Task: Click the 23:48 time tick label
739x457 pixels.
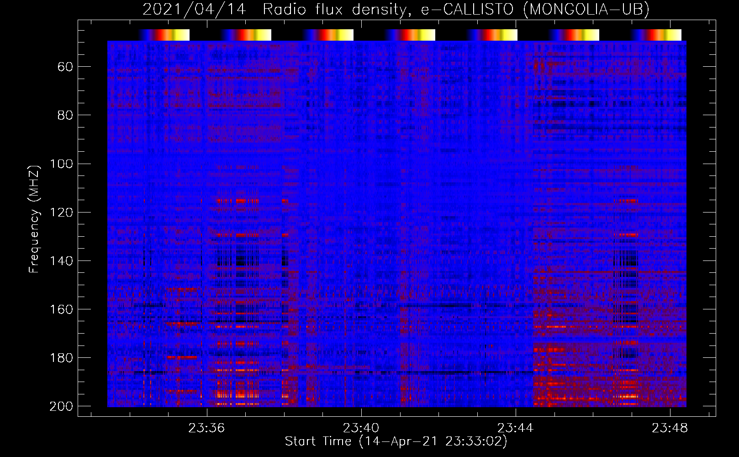Action: (670, 428)
